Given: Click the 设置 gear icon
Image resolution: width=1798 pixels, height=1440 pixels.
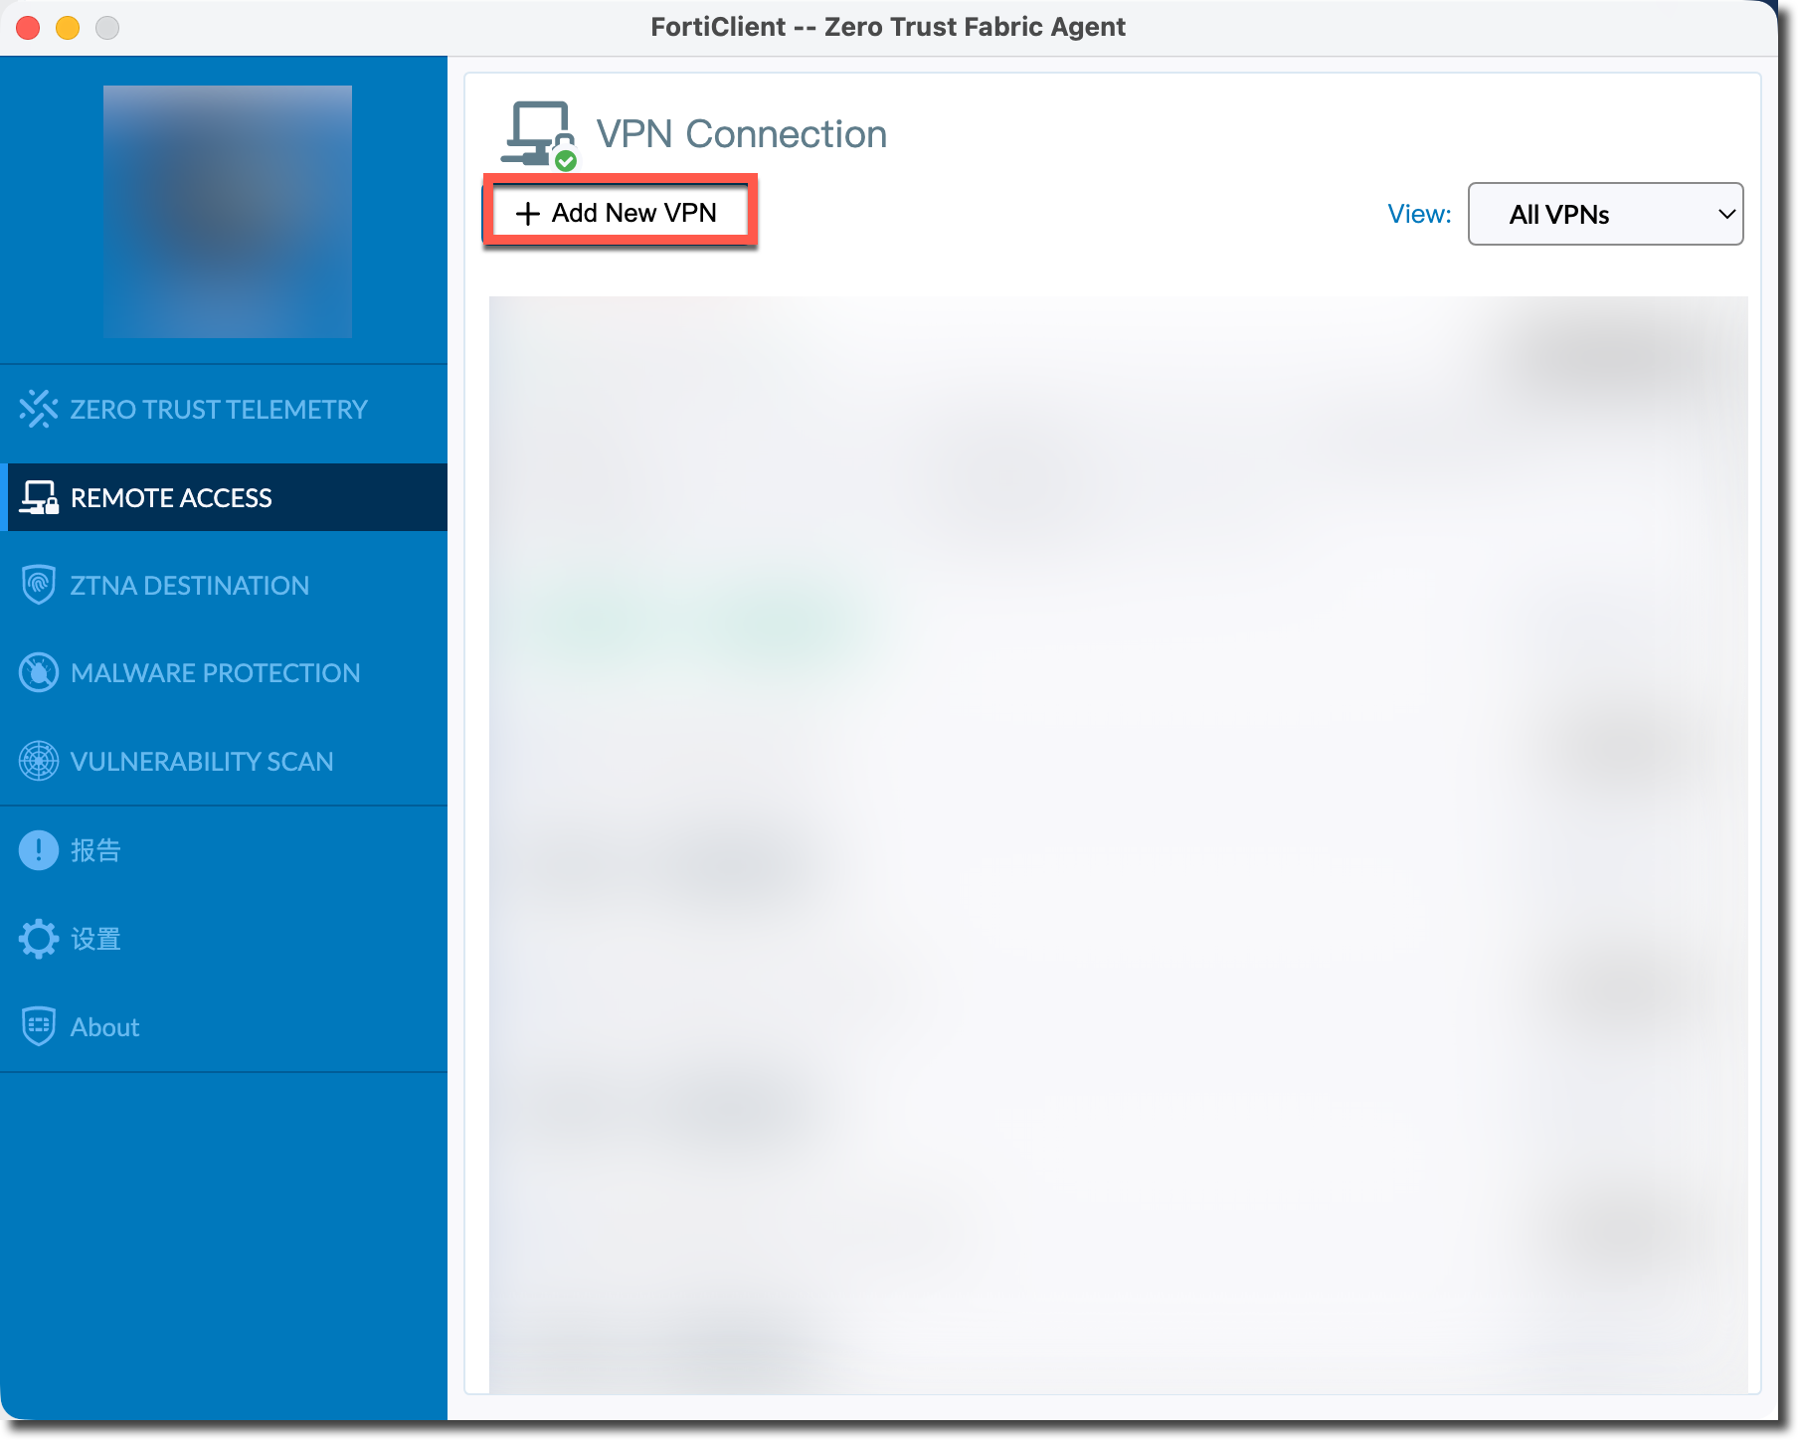Looking at the screenshot, I should pyautogui.click(x=39, y=938).
